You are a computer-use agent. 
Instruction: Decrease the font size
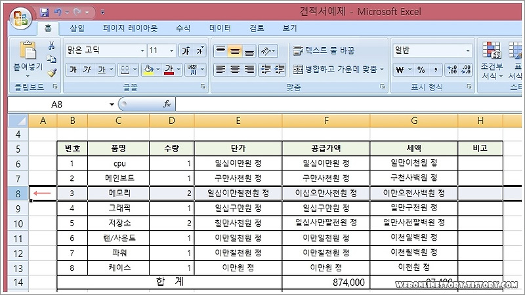[199, 50]
